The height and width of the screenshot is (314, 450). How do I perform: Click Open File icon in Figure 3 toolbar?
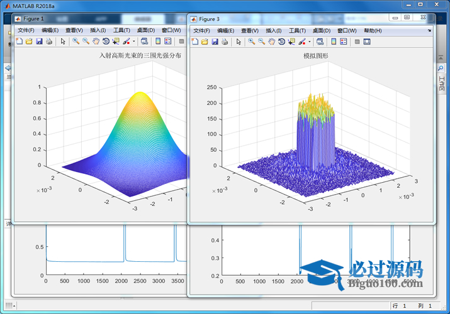[205, 41]
